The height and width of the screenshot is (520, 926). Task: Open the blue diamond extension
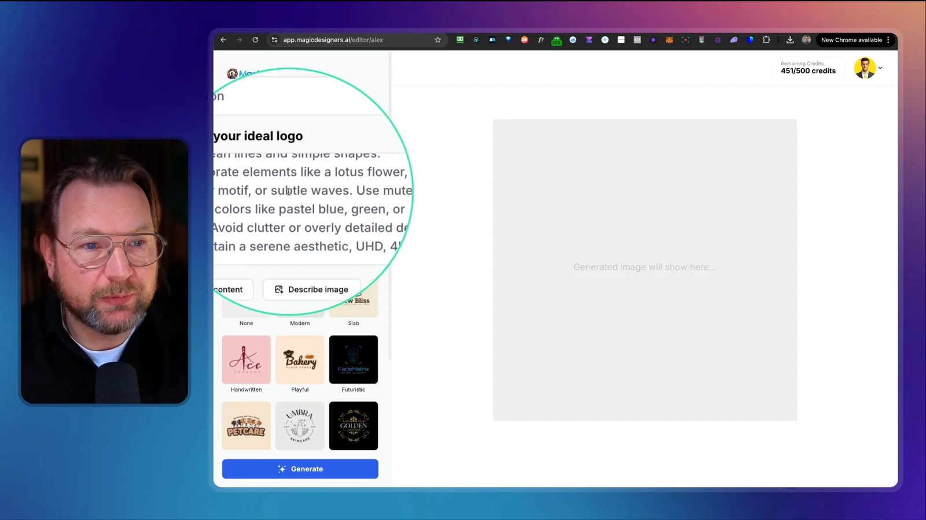coord(508,40)
